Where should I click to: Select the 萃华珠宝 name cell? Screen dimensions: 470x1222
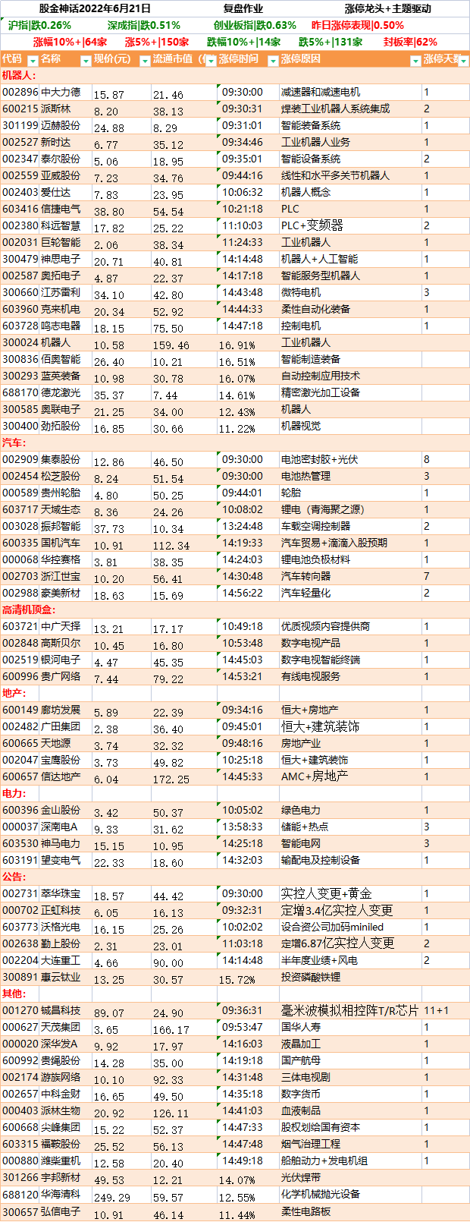click(65, 893)
